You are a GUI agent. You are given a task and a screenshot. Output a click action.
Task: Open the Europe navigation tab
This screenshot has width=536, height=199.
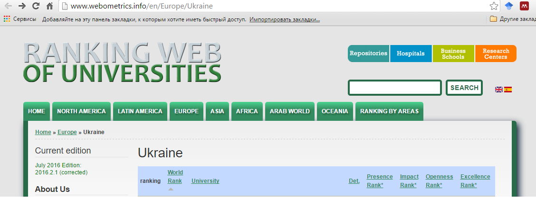(186, 111)
